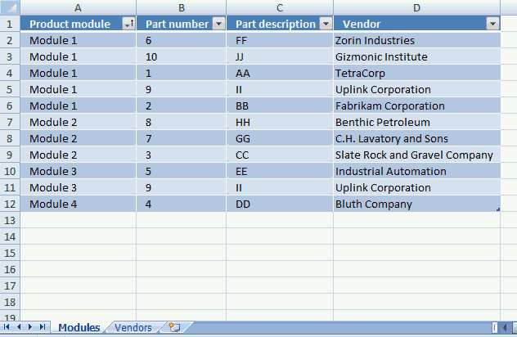
Task: Click the part description cell DD
Action: click(x=280, y=204)
